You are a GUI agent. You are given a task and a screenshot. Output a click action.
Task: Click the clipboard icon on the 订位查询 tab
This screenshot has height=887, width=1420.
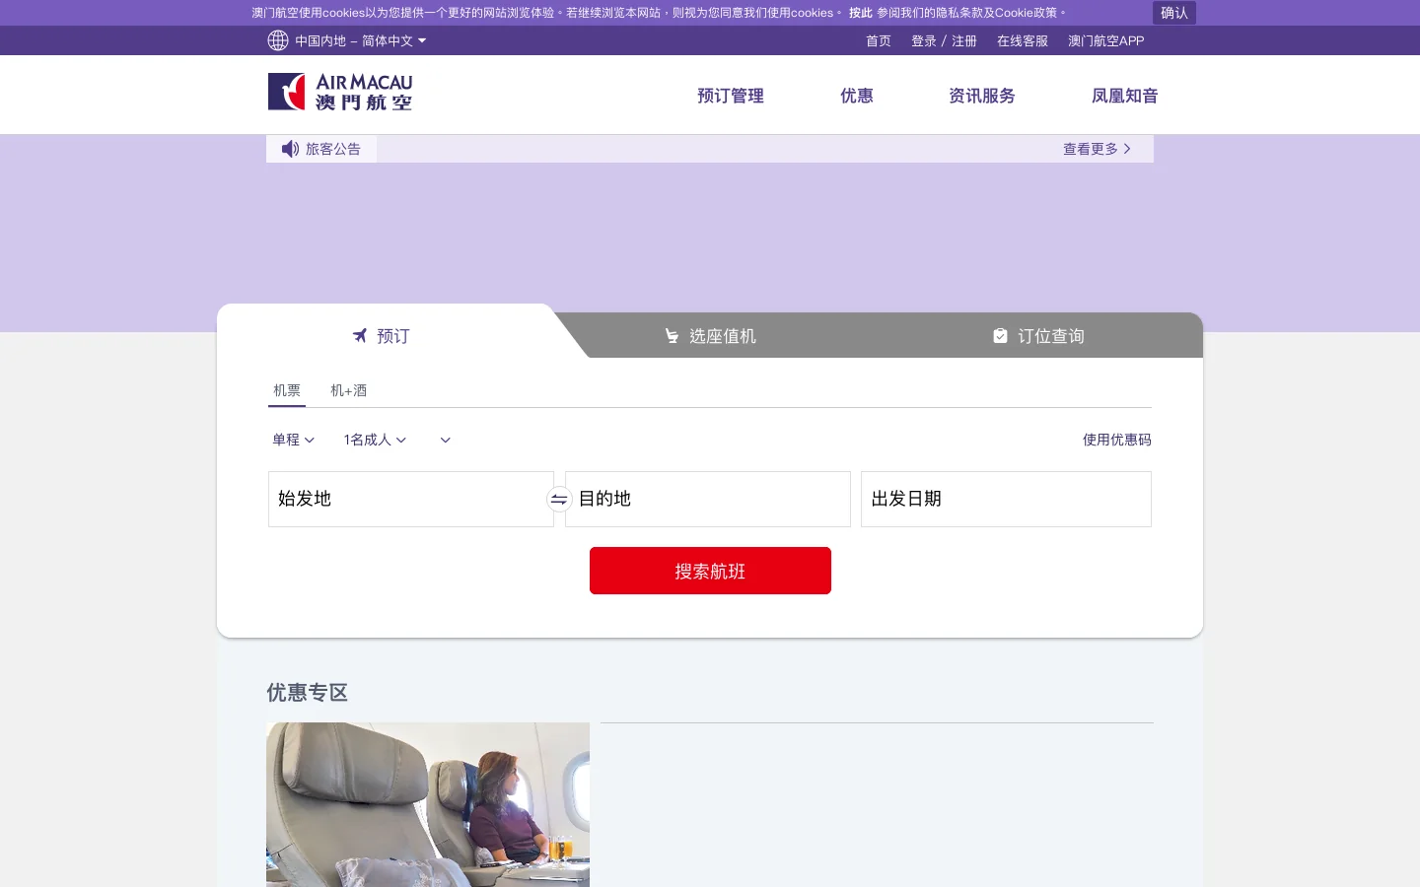(x=1000, y=336)
